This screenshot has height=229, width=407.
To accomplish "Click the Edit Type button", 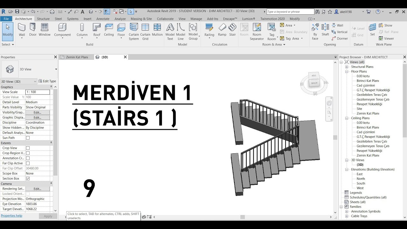I will pyautogui.click(x=47, y=81).
